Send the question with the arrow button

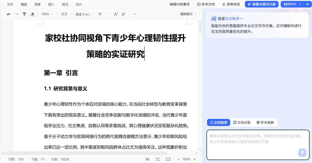302,153
